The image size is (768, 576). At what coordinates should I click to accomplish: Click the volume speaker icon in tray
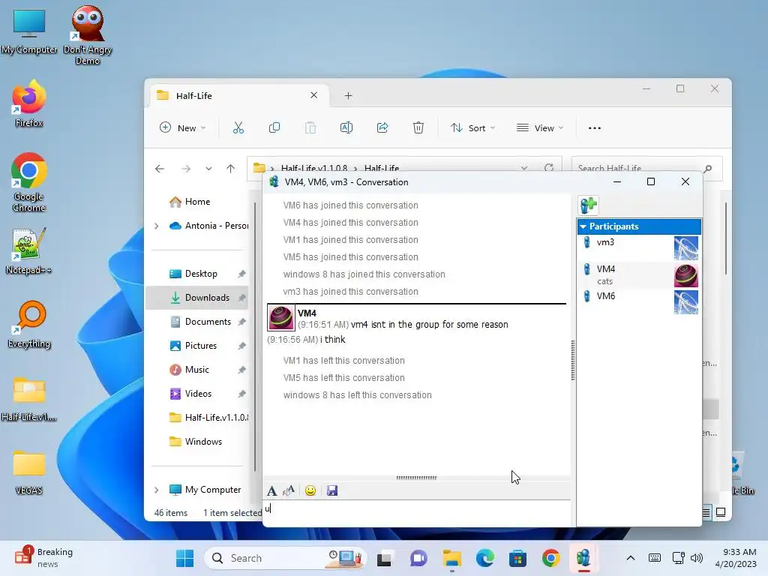pyautogui.click(x=697, y=558)
